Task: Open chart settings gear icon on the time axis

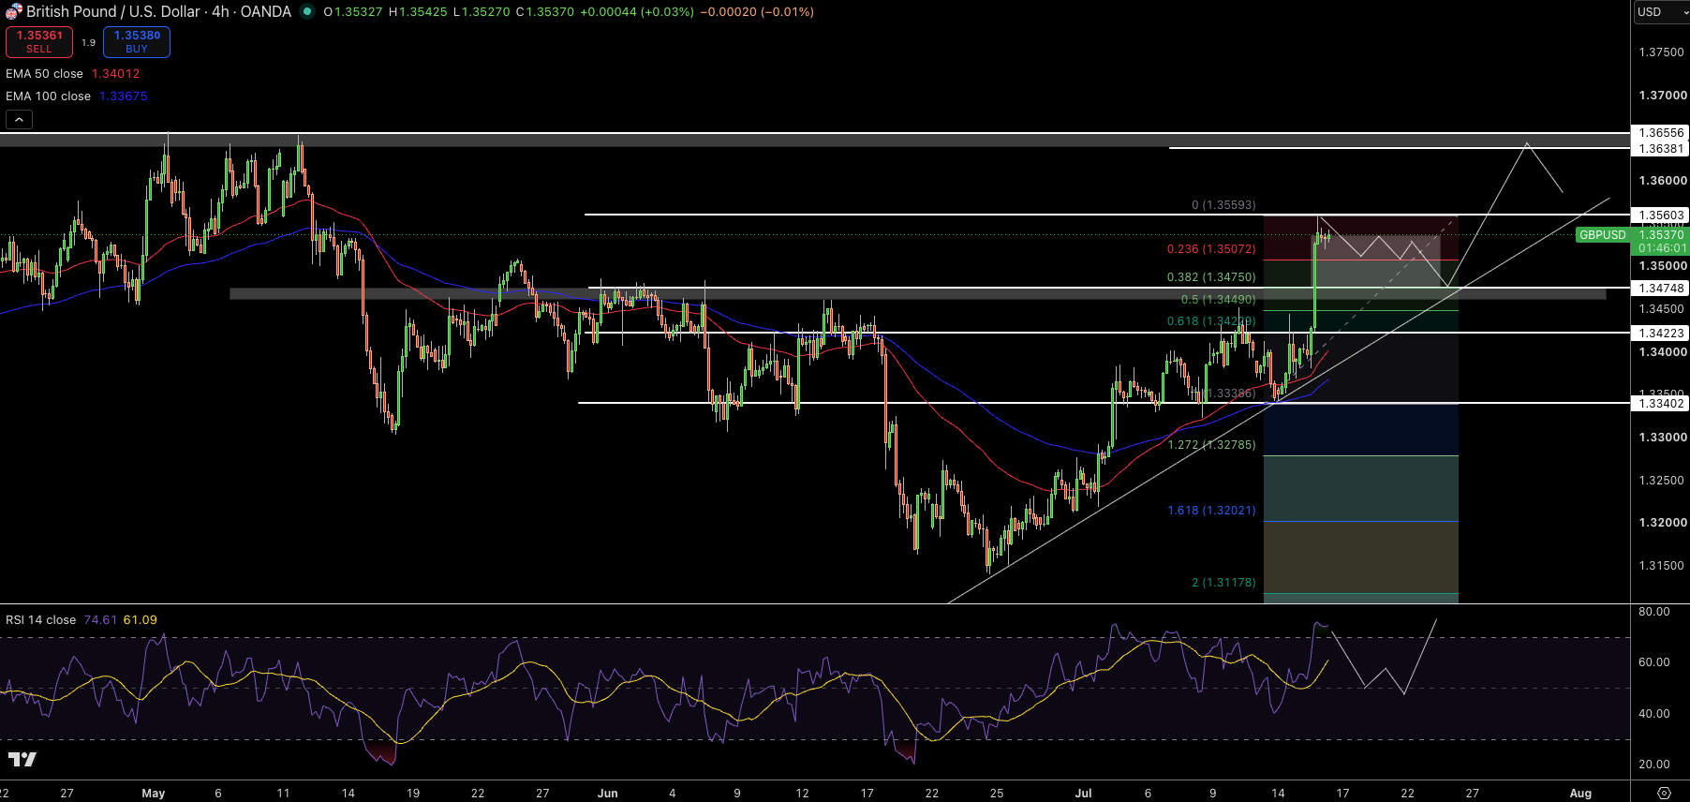Action: coord(1664,793)
